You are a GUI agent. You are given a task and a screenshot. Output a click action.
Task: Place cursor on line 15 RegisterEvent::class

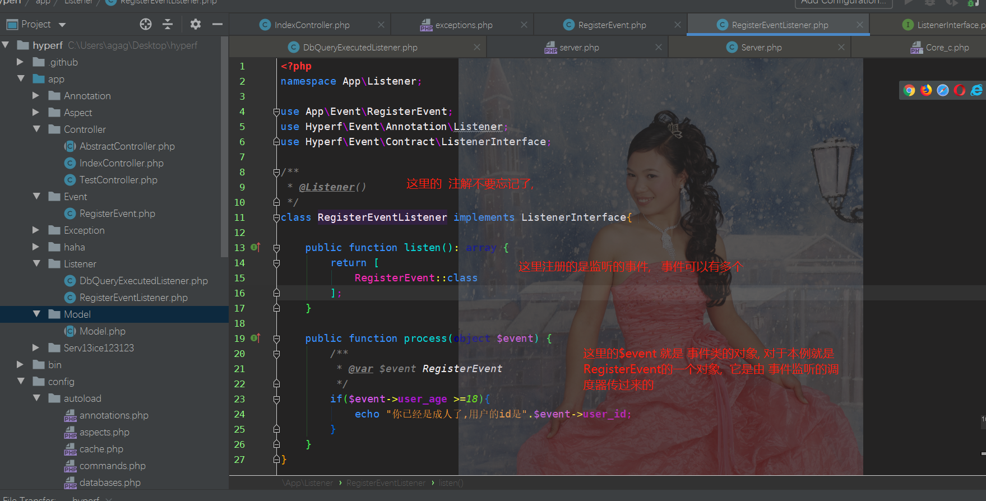tap(416, 278)
